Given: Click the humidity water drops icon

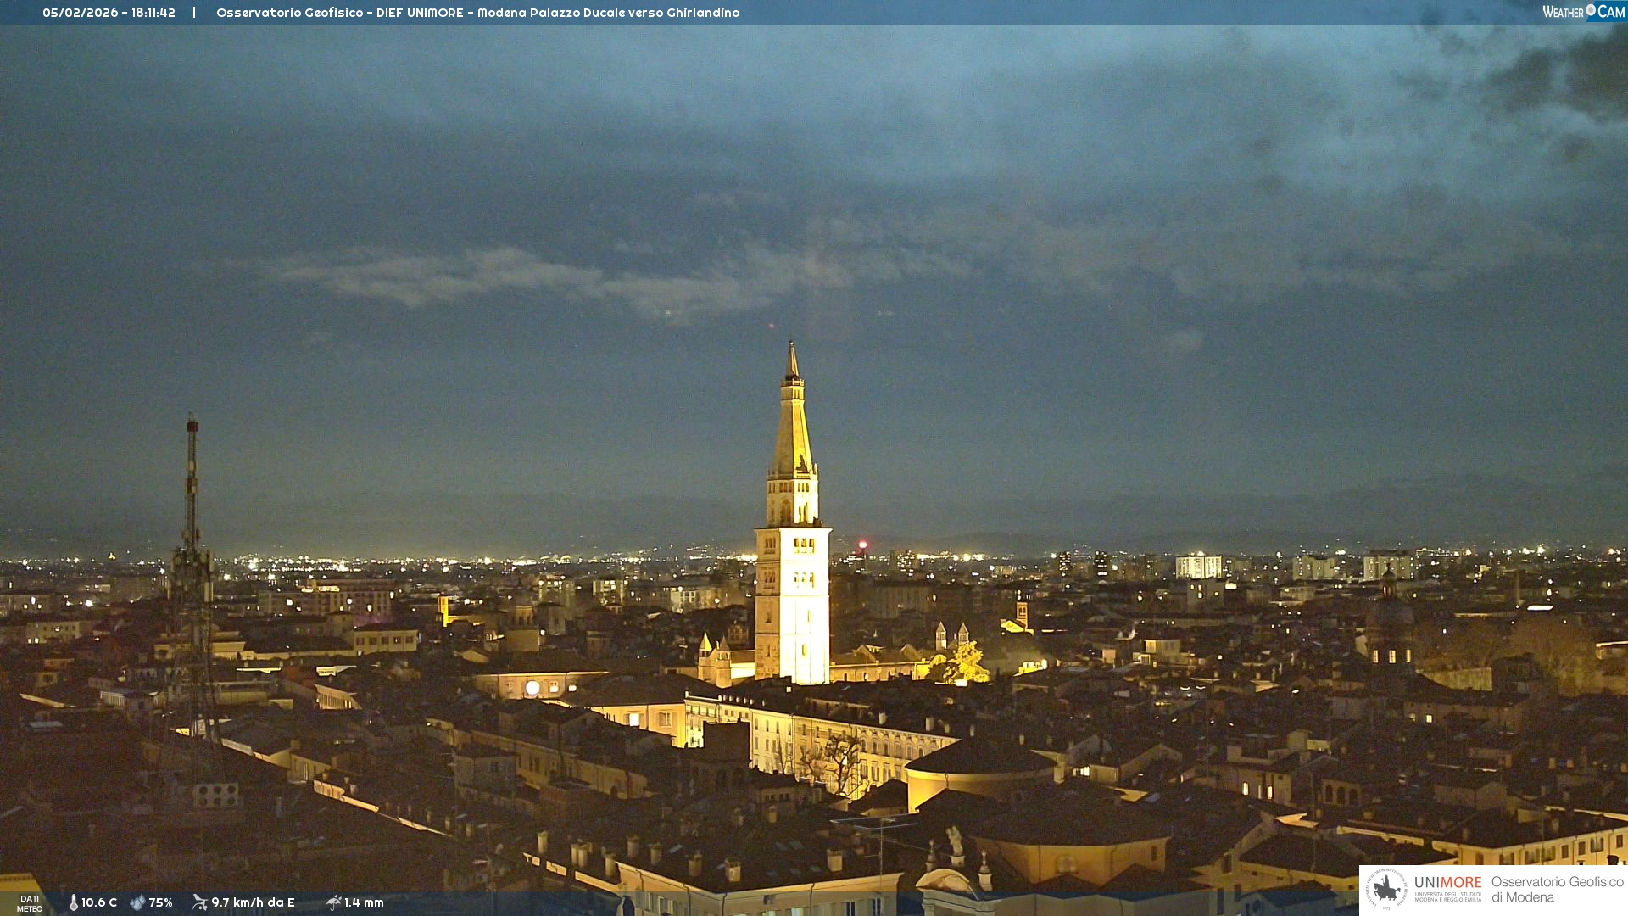Looking at the screenshot, I should [137, 902].
